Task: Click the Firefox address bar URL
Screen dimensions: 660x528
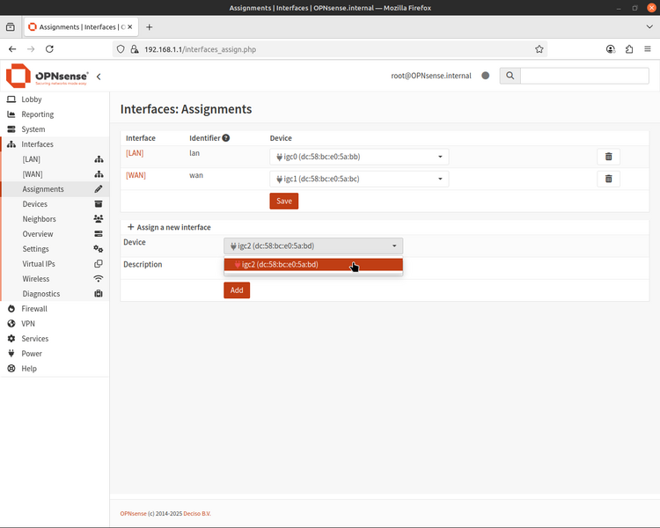Action: pyautogui.click(x=200, y=49)
